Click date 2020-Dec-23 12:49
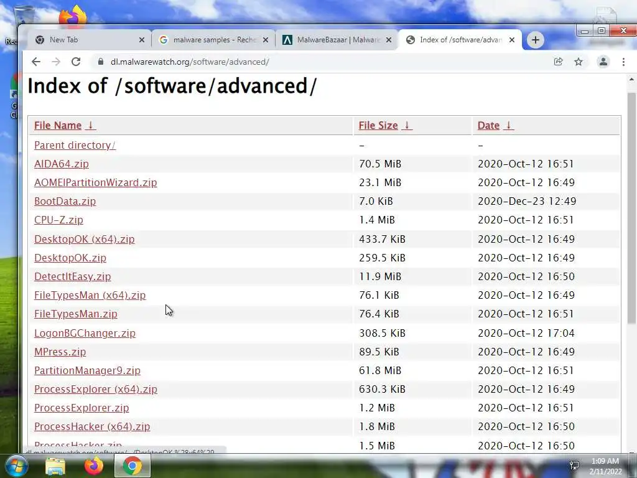Image resolution: width=637 pixels, height=478 pixels. (527, 201)
